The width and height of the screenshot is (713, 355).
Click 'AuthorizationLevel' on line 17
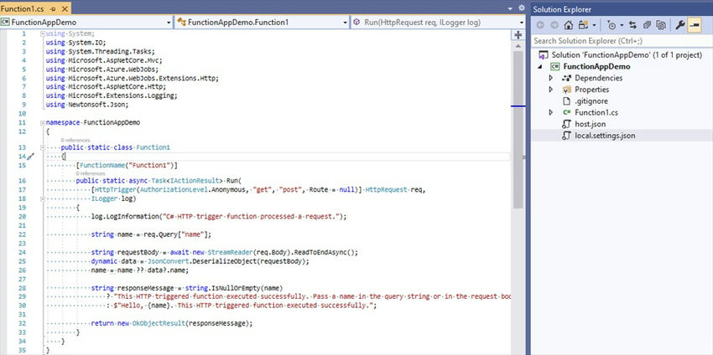[174, 190]
